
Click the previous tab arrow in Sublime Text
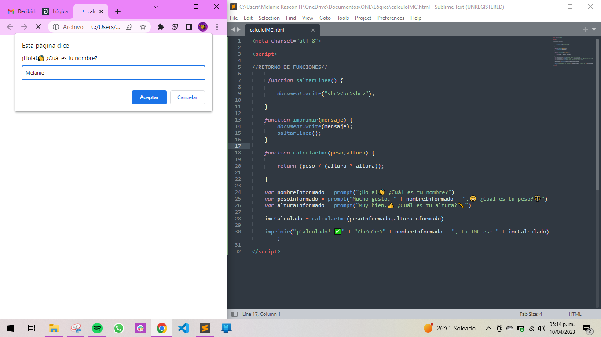pyautogui.click(x=233, y=30)
